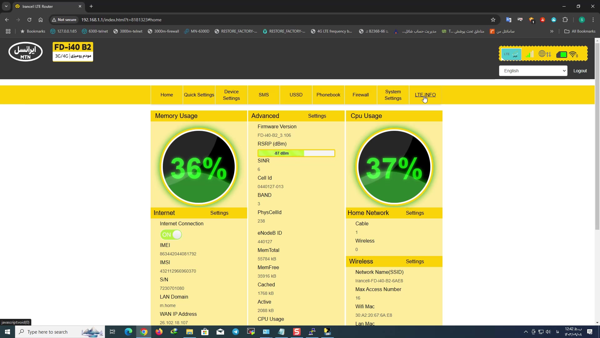Screen dimensions: 600x338
Task: Open Mail app from taskbar
Action: [220, 332]
